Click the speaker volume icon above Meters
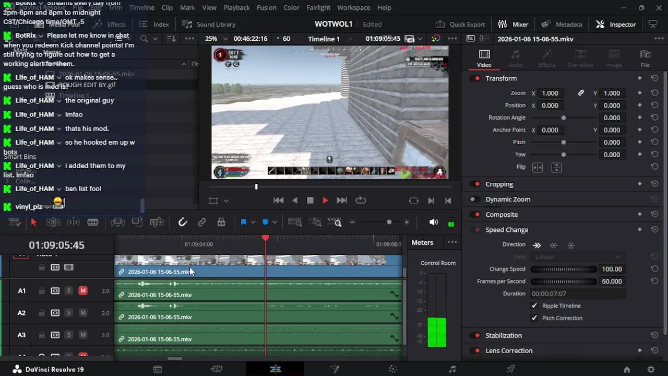The width and height of the screenshot is (668, 376). click(x=434, y=222)
